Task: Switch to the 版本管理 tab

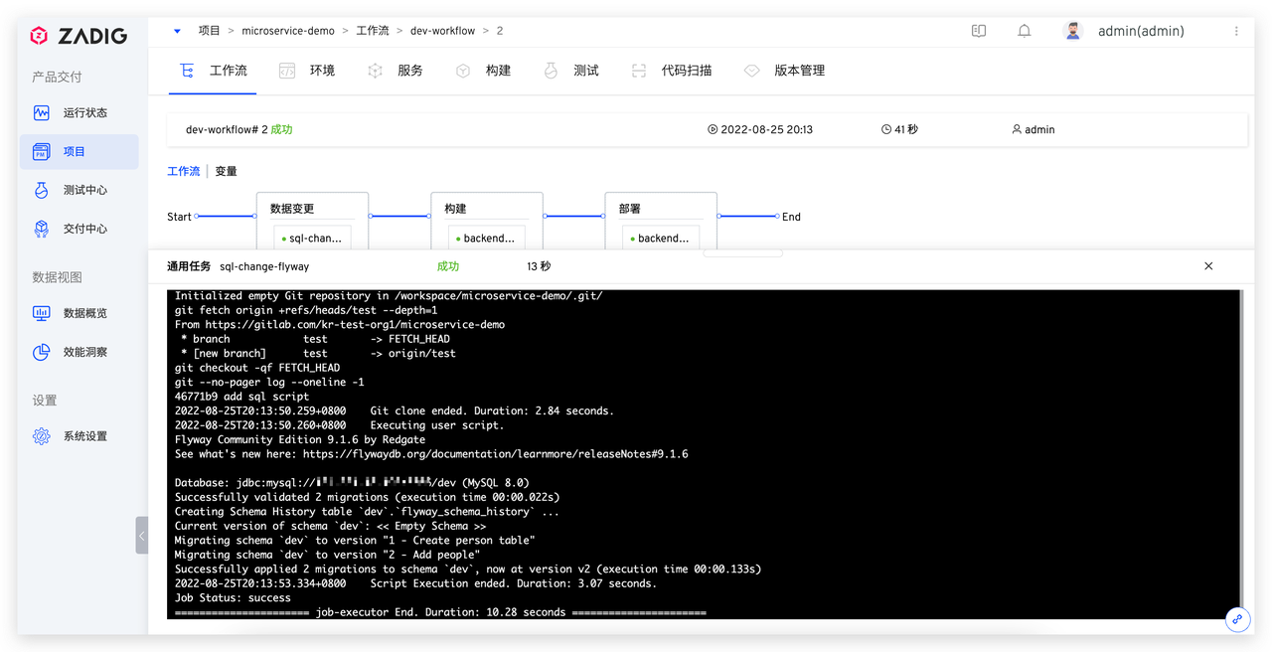Action: 785,71
